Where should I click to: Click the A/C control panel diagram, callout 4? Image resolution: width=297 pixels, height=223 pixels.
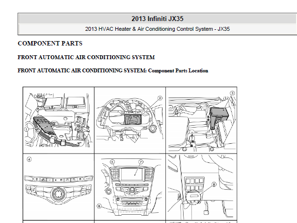(x=58, y=187)
